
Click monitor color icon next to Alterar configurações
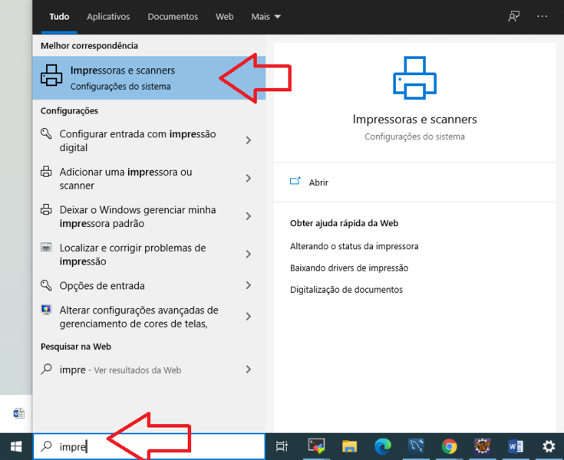(46, 310)
